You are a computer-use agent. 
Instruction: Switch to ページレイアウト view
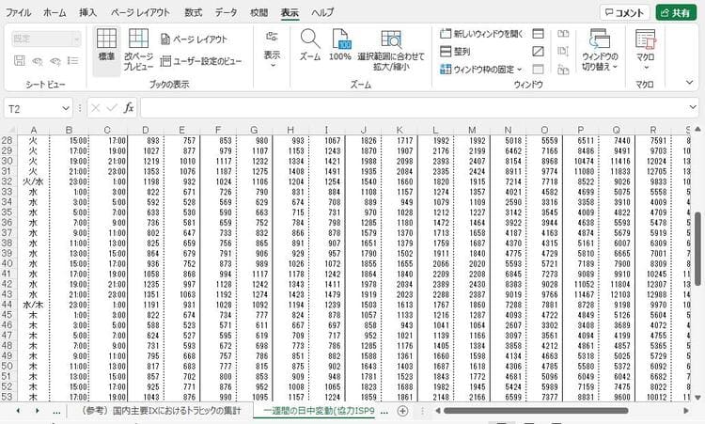195,39
